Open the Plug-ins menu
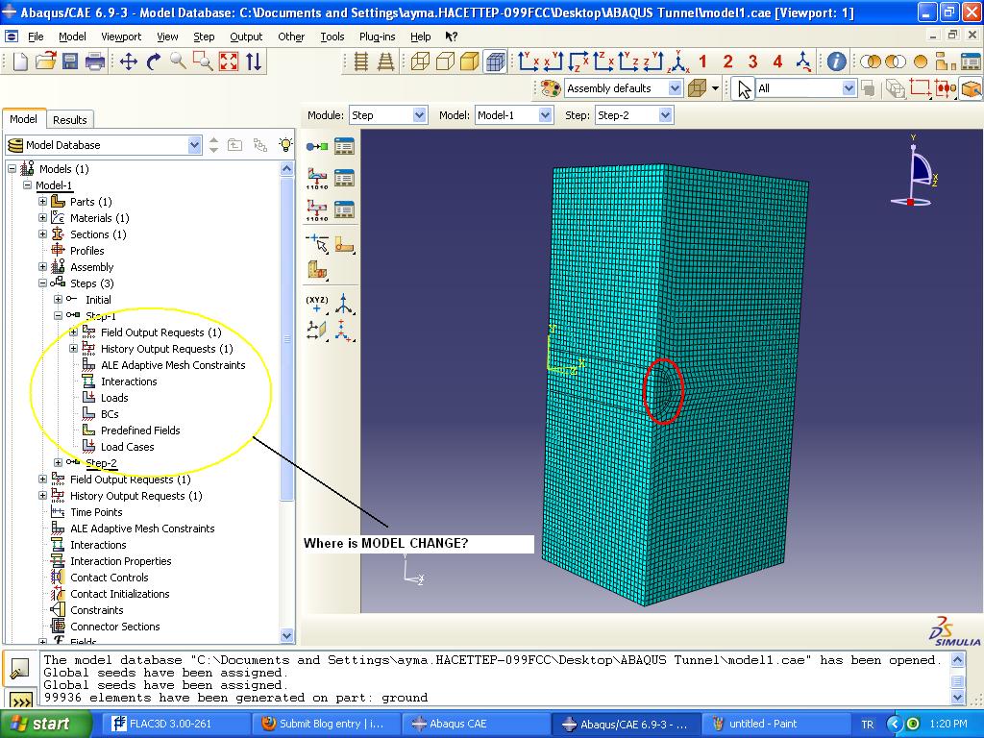The width and height of the screenshot is (984, 738). [x=377, y=37]
